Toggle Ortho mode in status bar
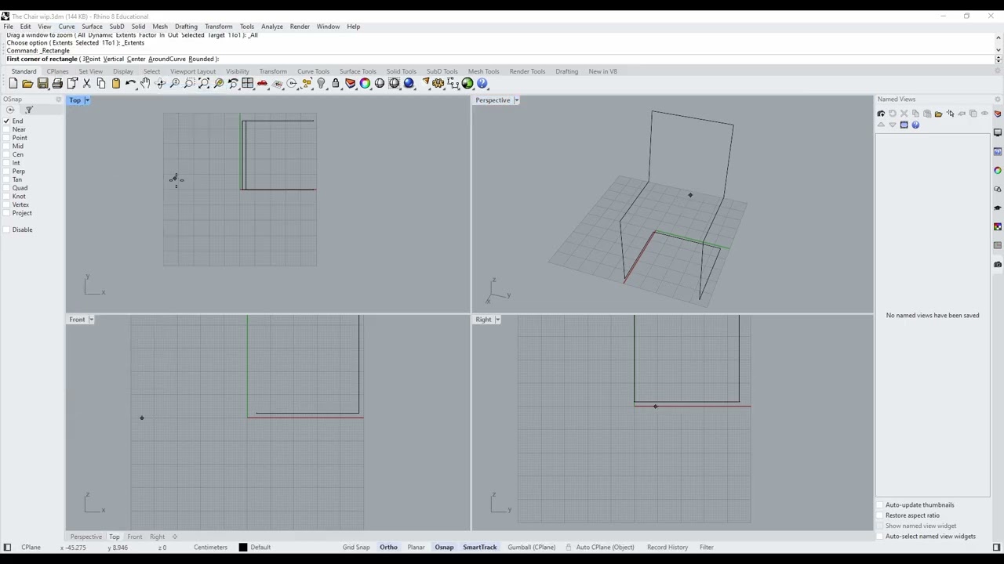1004x564 pixels. pyautogui.click(x=388, y=547)
